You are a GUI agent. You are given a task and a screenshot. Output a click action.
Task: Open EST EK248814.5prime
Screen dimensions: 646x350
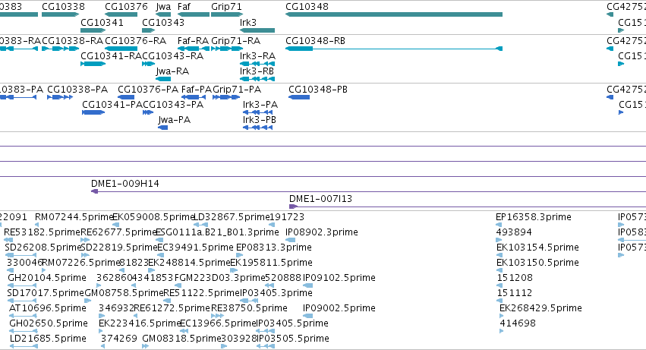point(189,263)
